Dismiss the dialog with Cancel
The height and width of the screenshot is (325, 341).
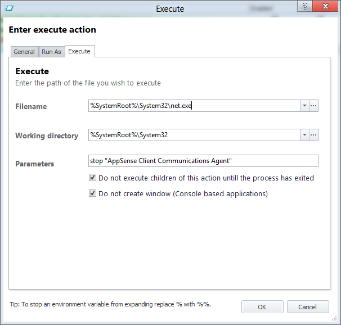point(307,307)
